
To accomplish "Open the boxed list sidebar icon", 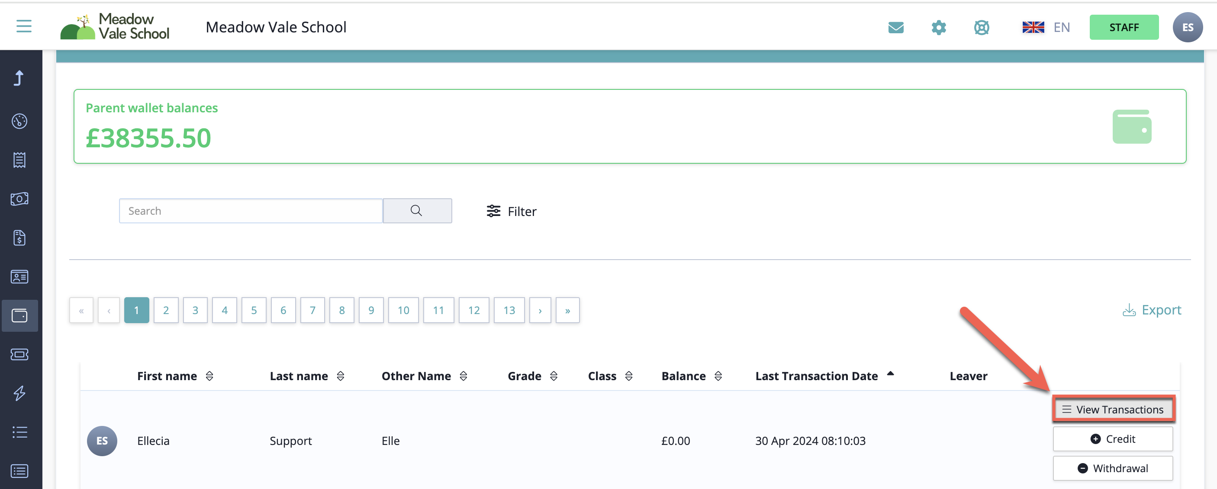I will coord(19,470).
